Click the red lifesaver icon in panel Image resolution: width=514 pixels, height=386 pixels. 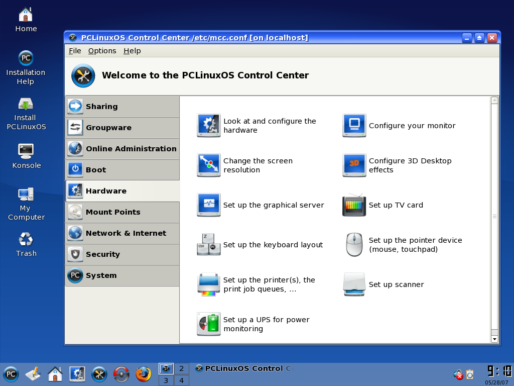tap(121, 374)
